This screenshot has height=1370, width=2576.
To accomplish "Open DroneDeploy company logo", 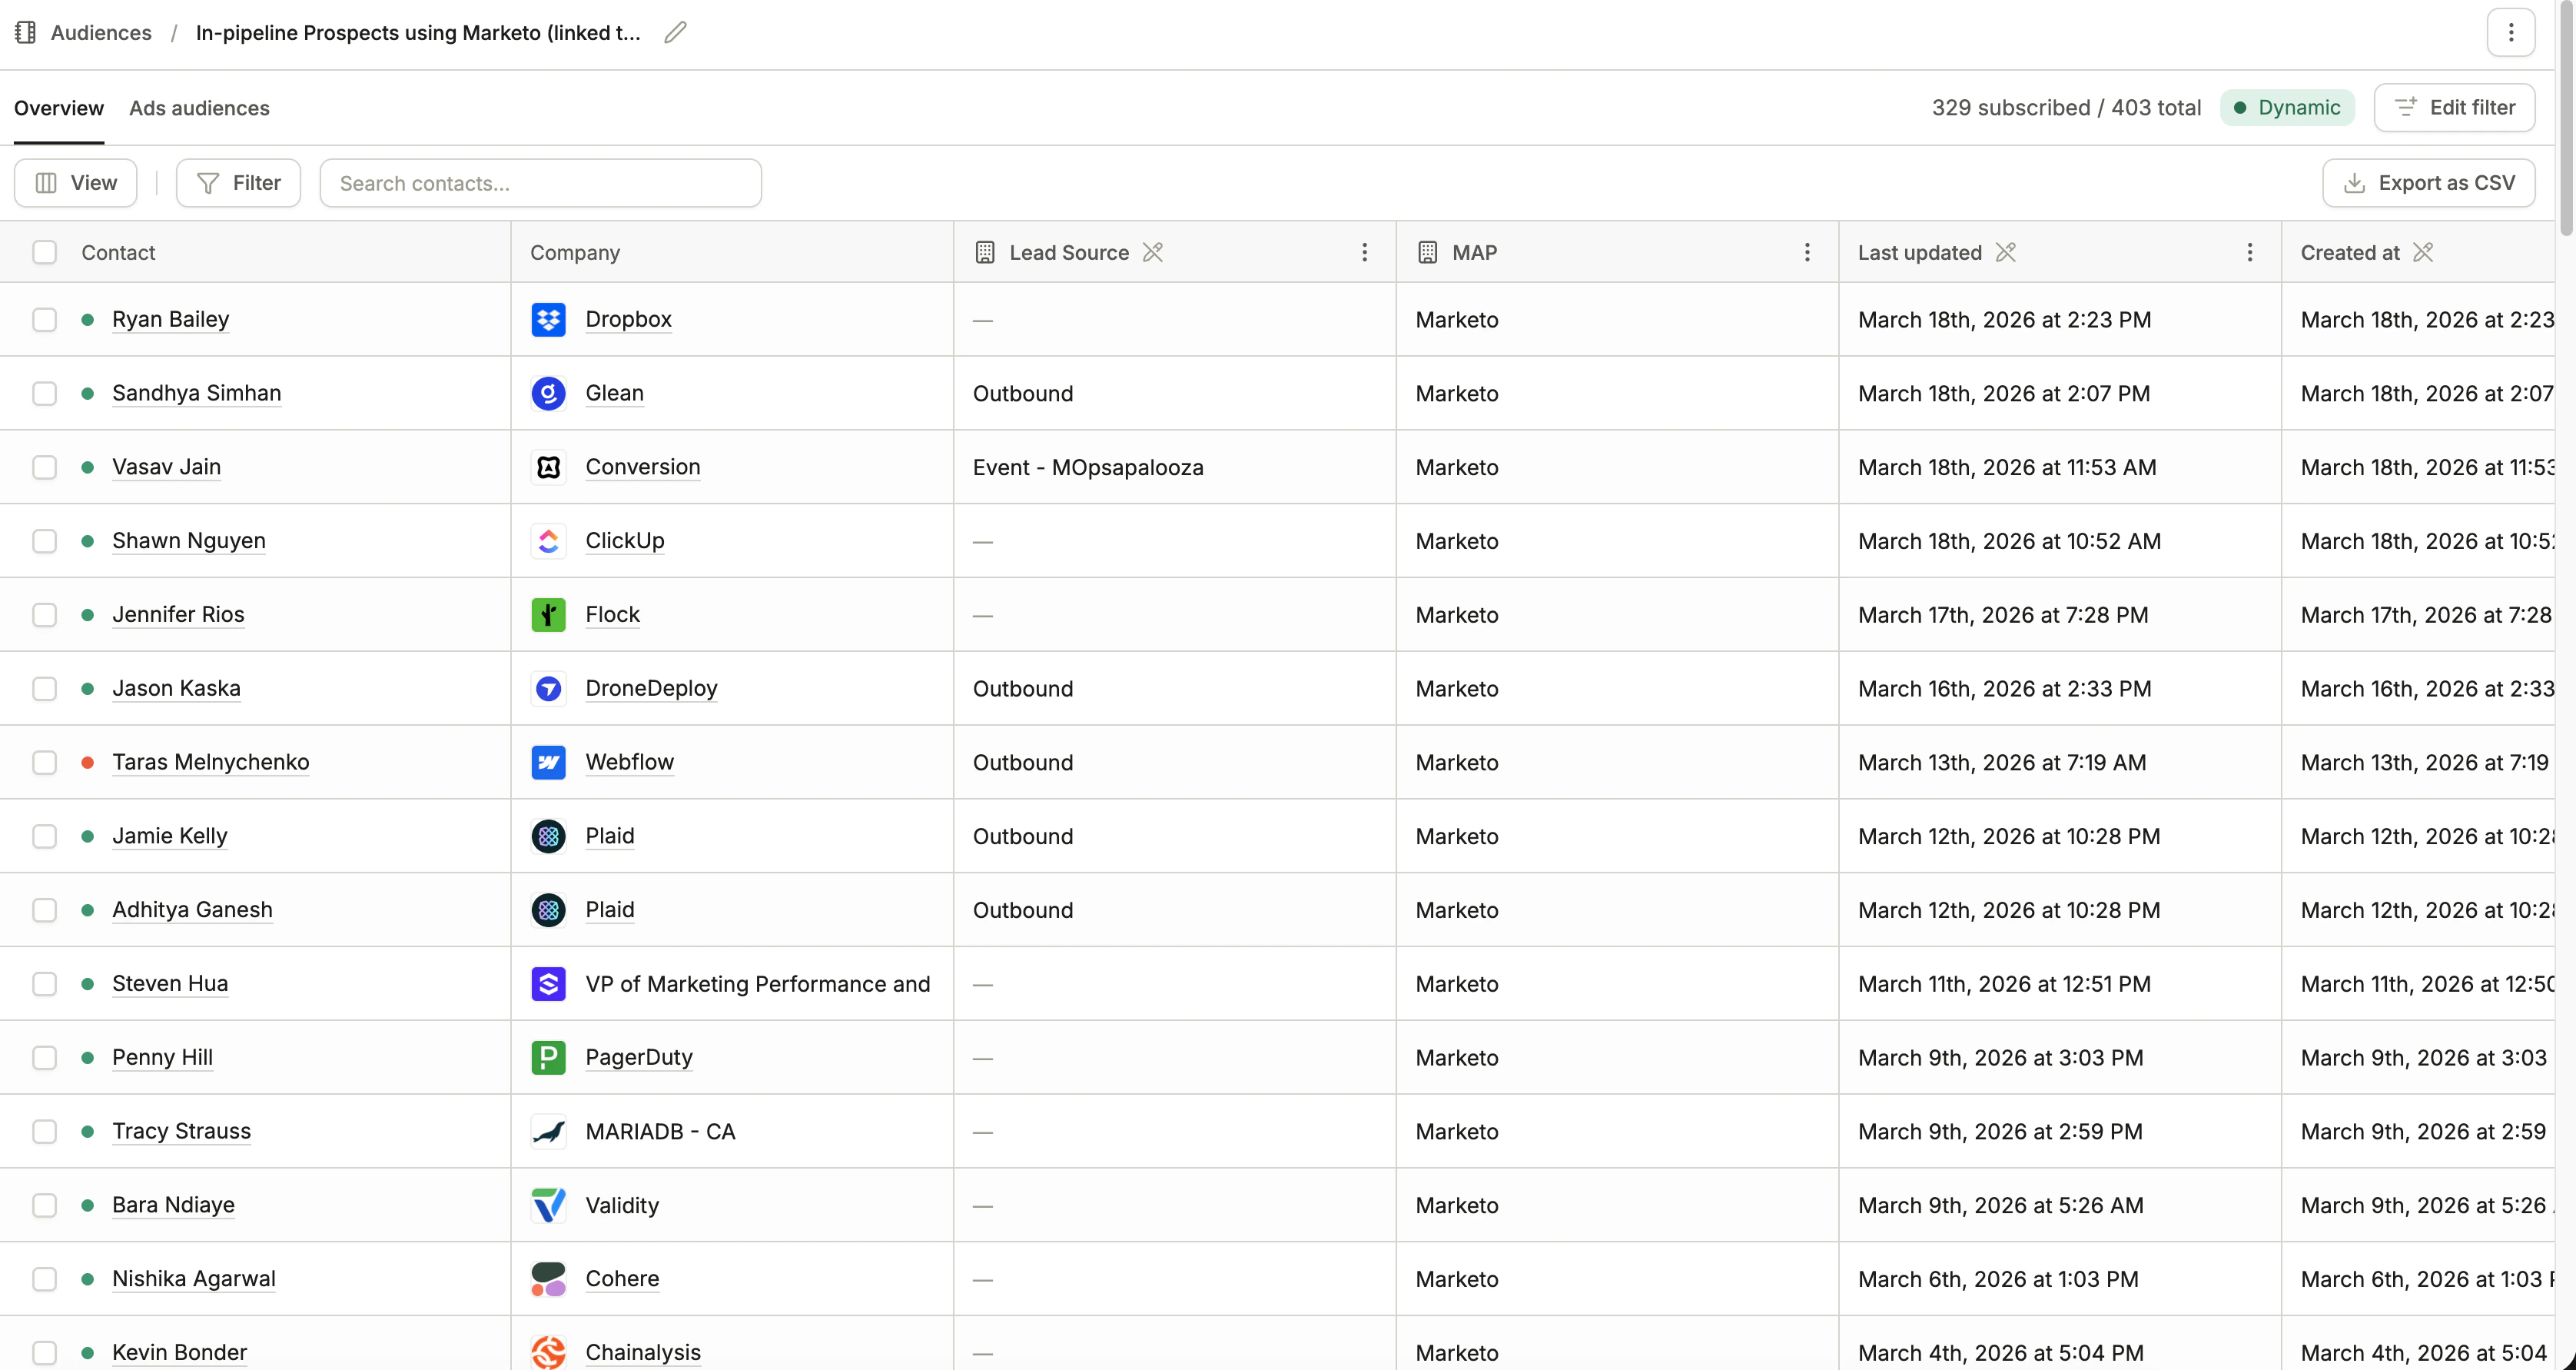I will tap(548, 689).
